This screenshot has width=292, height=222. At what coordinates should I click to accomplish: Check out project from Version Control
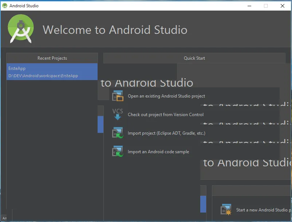pyautogui.click(x=166, y=115)
